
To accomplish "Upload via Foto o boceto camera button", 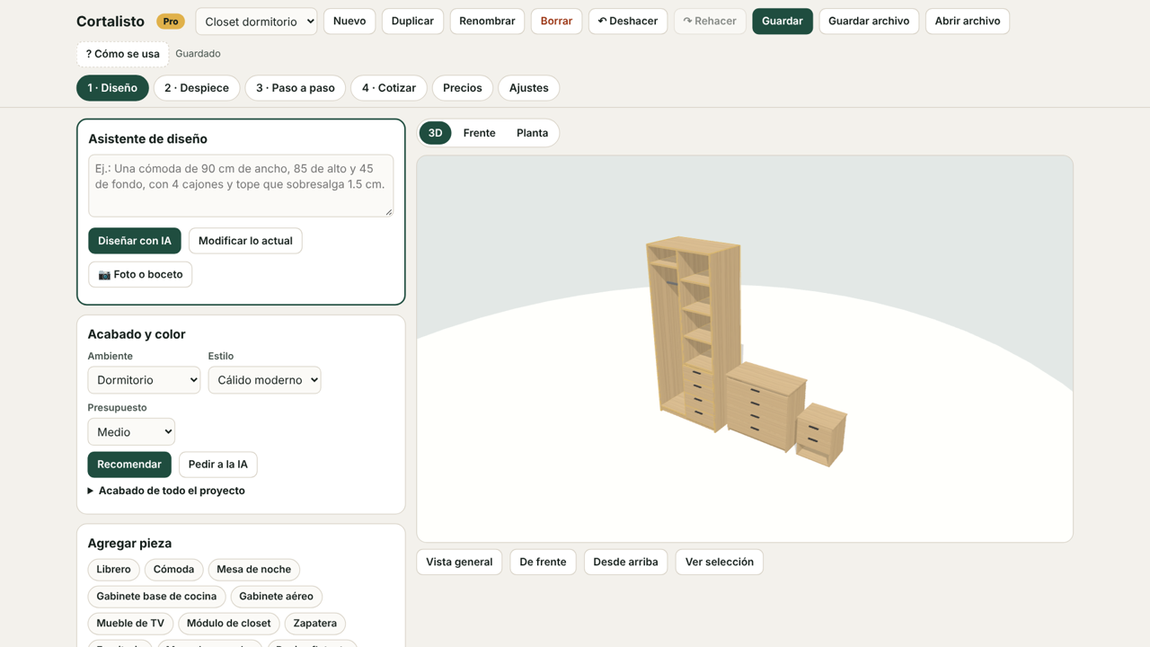I will click(140, 274).
